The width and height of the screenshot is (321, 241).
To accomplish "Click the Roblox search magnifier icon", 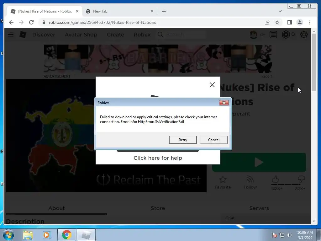I will 160,35.
